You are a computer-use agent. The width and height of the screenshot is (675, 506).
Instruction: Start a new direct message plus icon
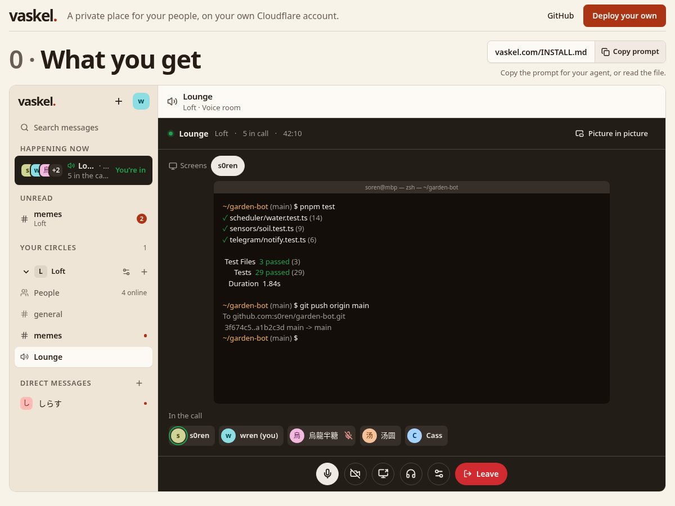click(139, 383)
